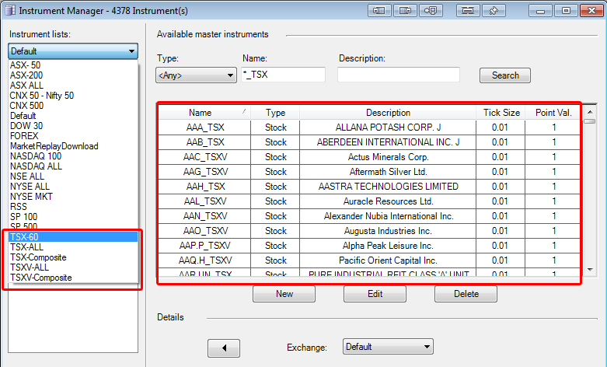This screenshot has width=607, height=367.
Task: Select TSXV-ALL list entry
Action: pyautogui.click(x=73, y=267)
